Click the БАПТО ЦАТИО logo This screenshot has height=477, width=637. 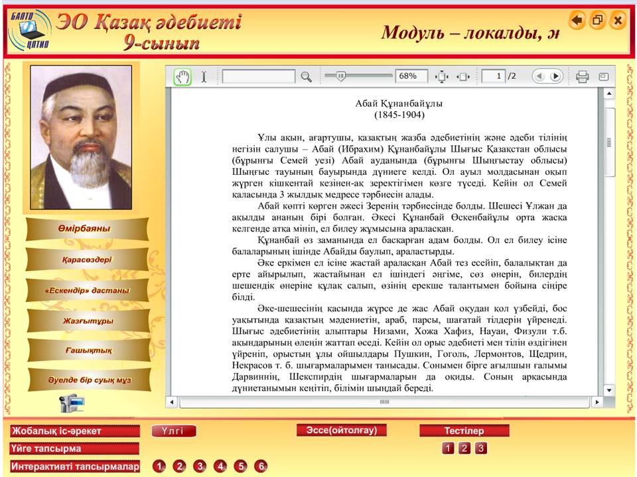[31, 31]
